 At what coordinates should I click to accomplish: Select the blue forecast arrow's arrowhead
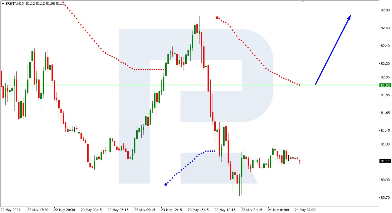349,17
